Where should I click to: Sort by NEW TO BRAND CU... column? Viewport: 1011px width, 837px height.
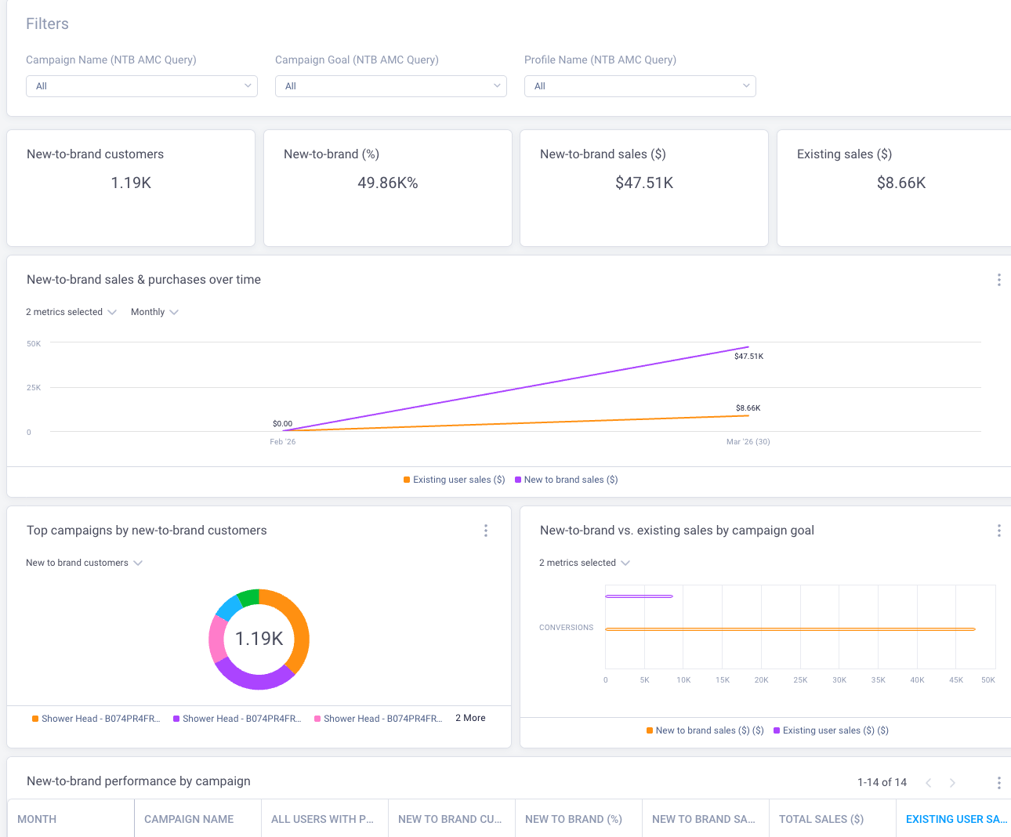[x=451, y=819]
